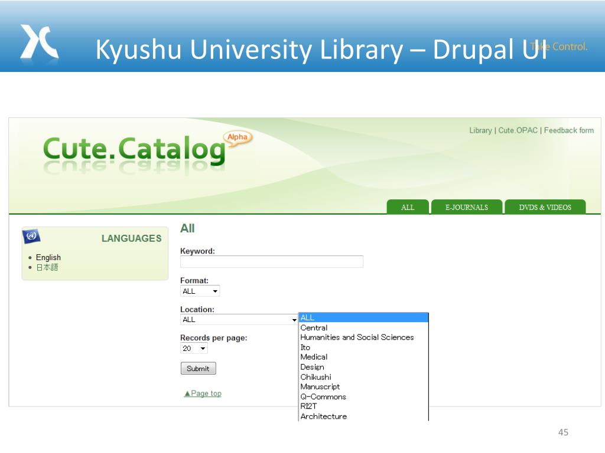Click the UN flag languages icon
605x453 pixels.
(31, 236)
